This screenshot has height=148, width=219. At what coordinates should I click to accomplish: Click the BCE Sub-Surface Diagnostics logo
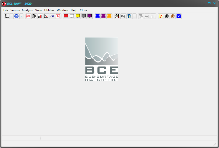102,59
